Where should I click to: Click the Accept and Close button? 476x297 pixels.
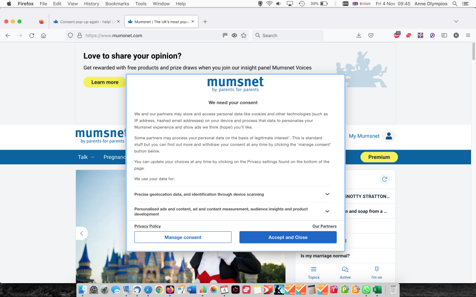pos(288,237)
